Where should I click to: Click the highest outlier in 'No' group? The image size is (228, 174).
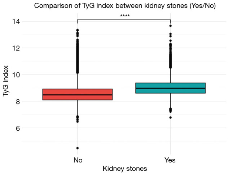78,30
